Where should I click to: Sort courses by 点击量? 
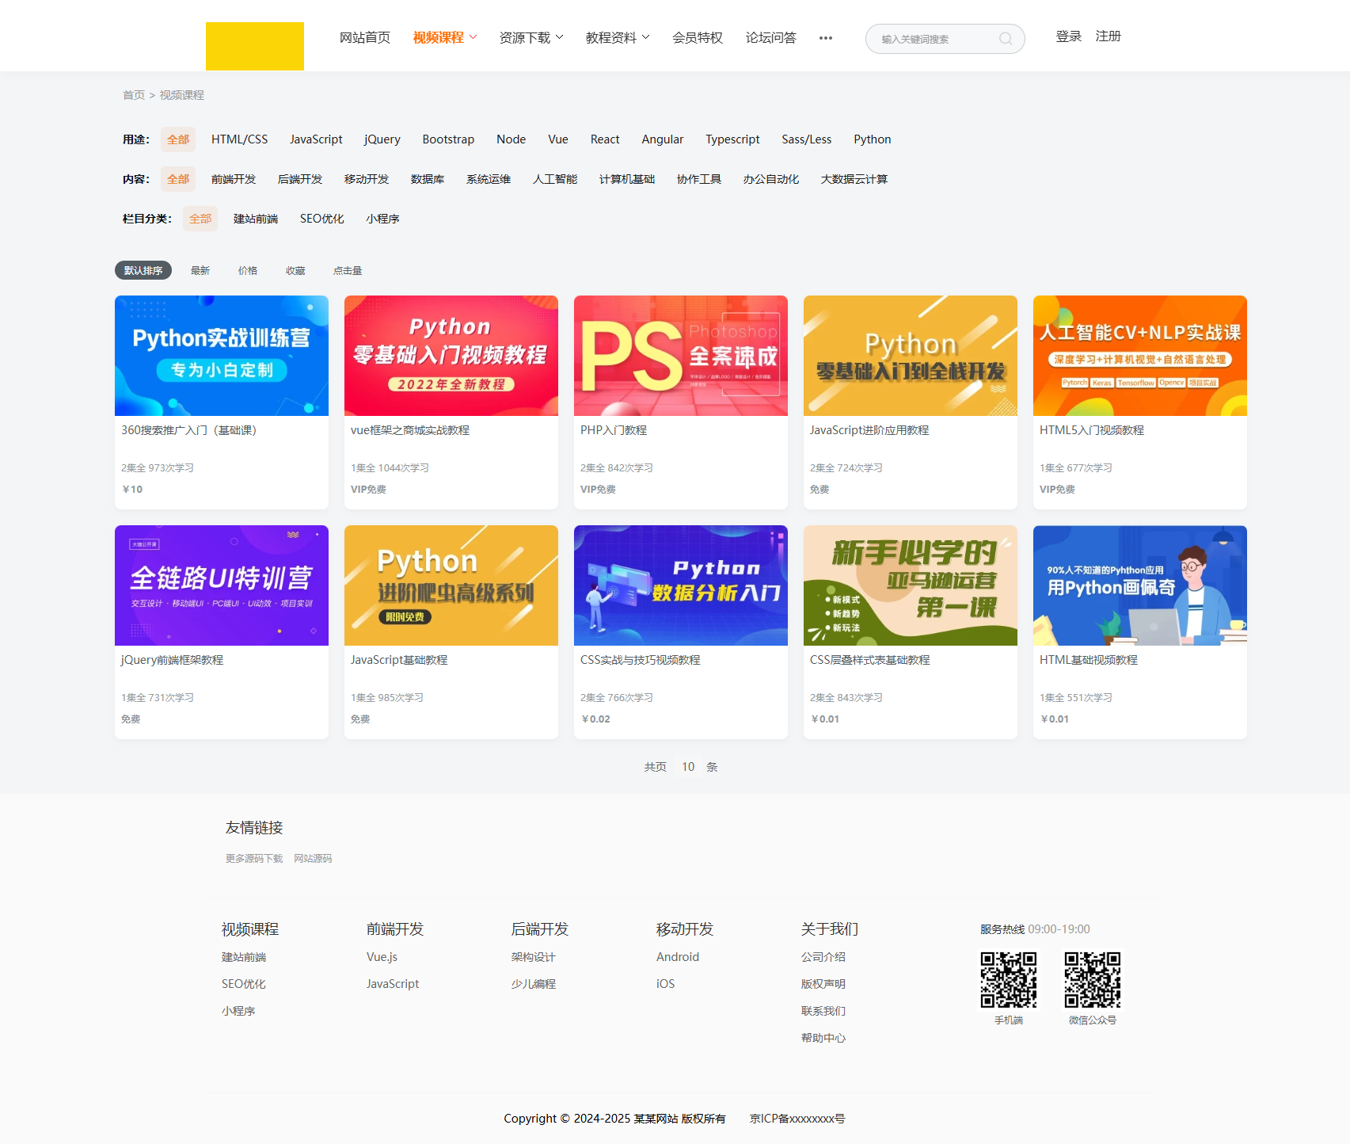[348, 271]
